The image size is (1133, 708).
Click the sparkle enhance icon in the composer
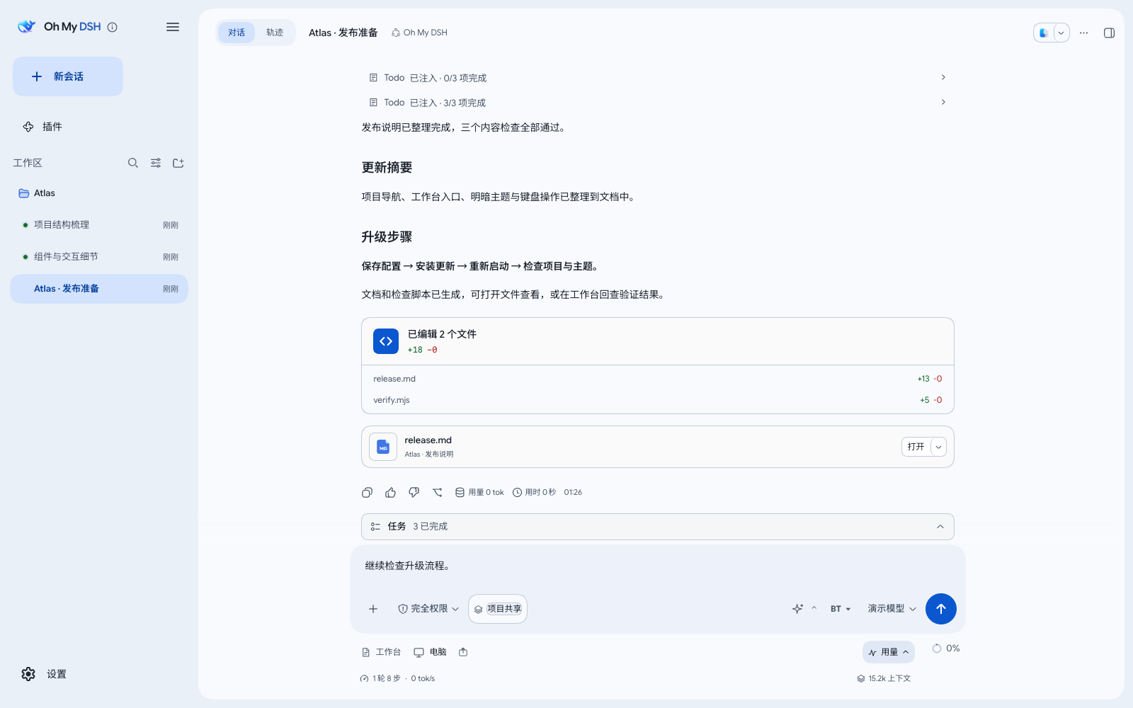coord(798,609)
